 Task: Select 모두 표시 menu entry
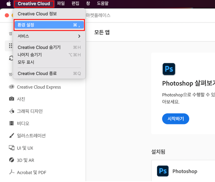coord(49,62)
